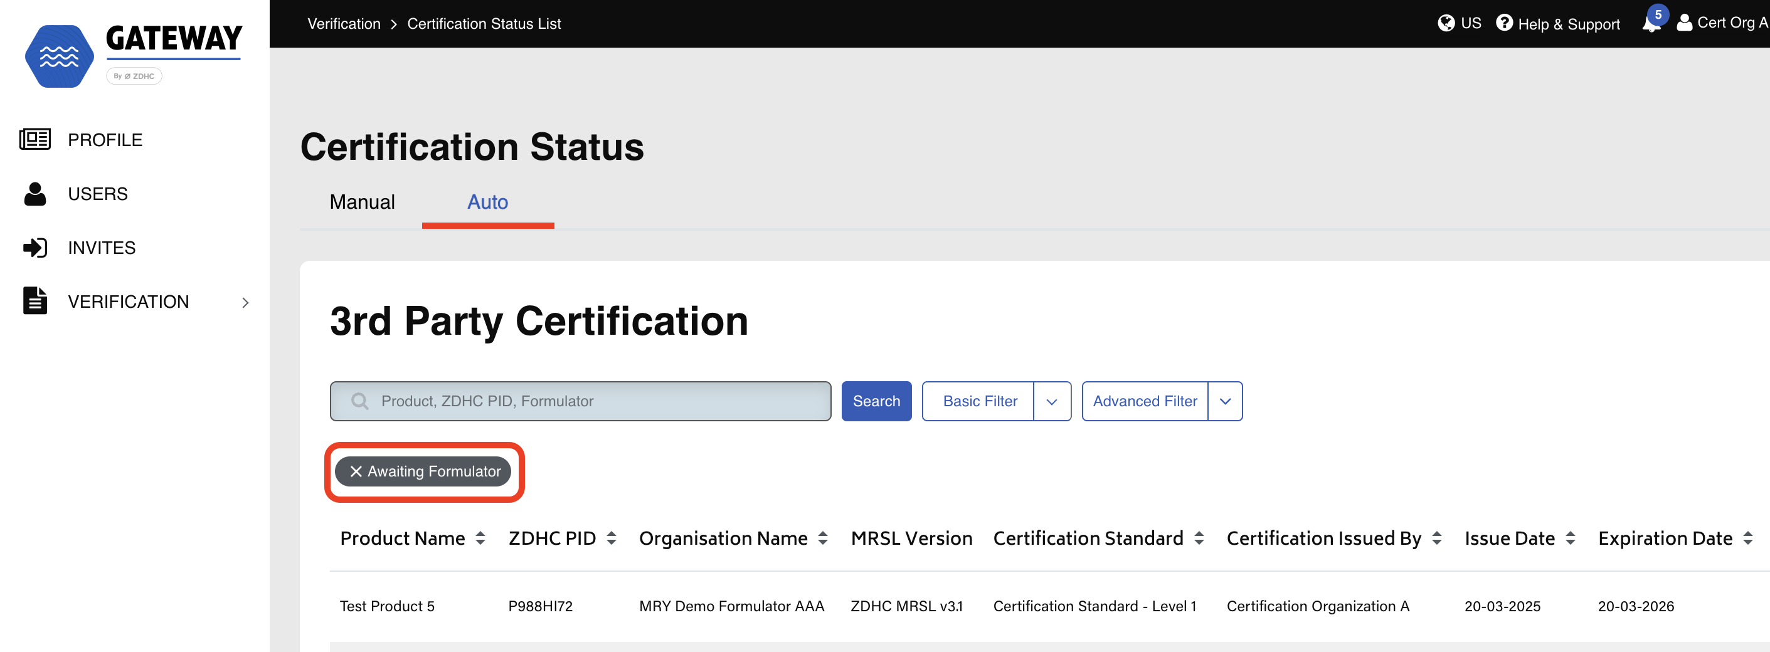
Task: Sort by Organisation Name arrows
Action: [x=822, y=539]
